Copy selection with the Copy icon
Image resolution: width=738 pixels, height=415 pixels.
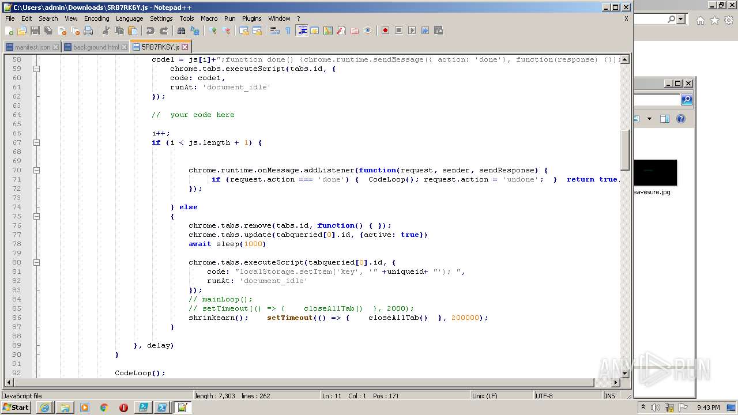(119, 31)
